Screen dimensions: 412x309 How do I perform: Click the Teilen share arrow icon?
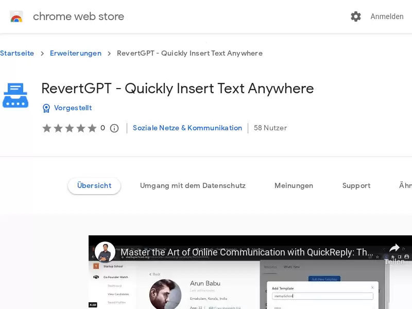tap(394, 248)
